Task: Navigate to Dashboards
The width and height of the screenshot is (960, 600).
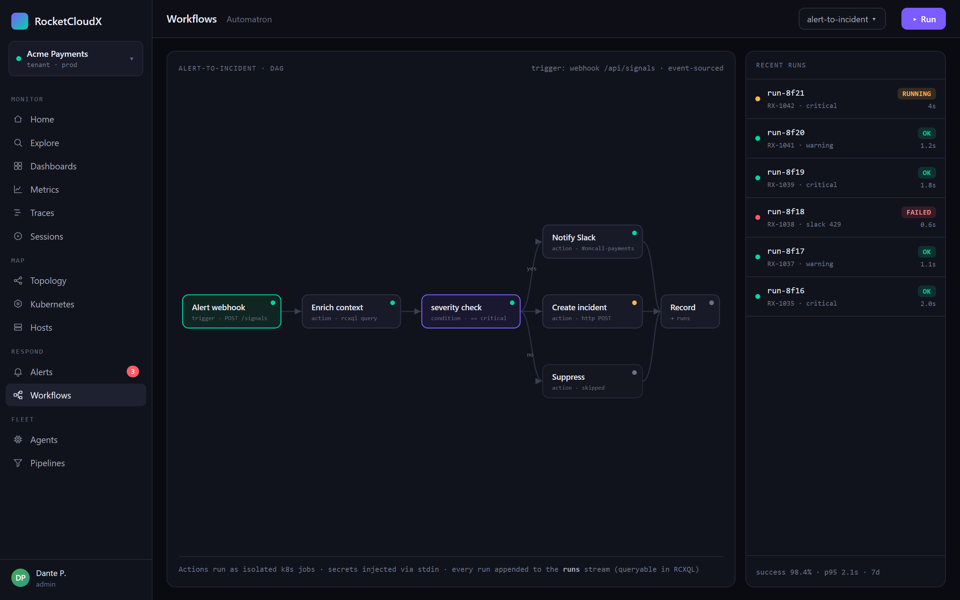Action: (x=76, y=166)
